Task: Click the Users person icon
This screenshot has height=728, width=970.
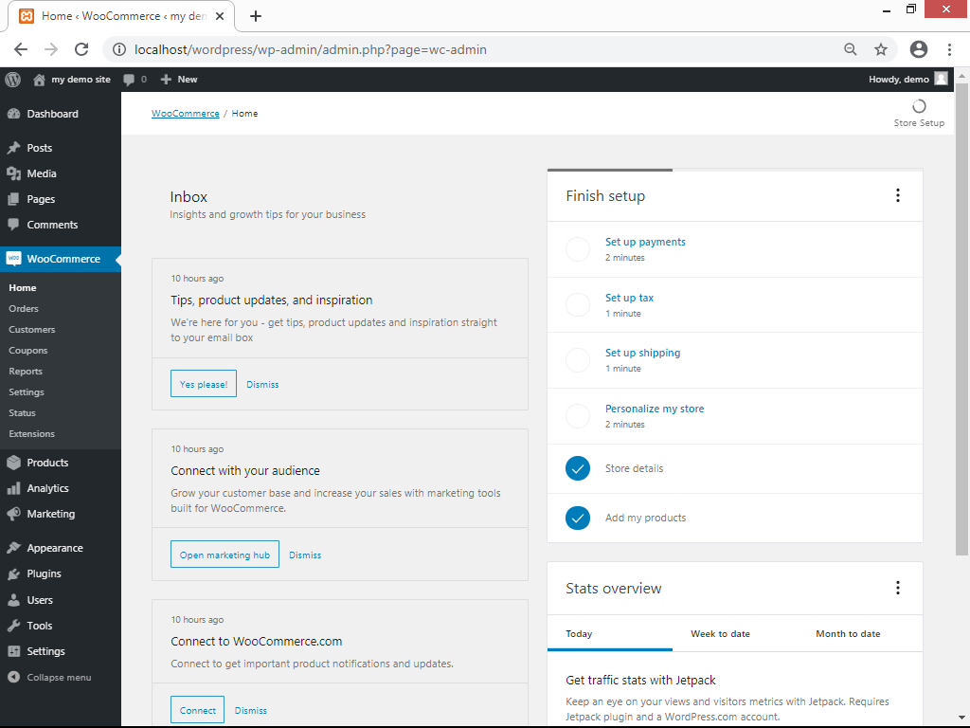Action: (x=13, y=600)
